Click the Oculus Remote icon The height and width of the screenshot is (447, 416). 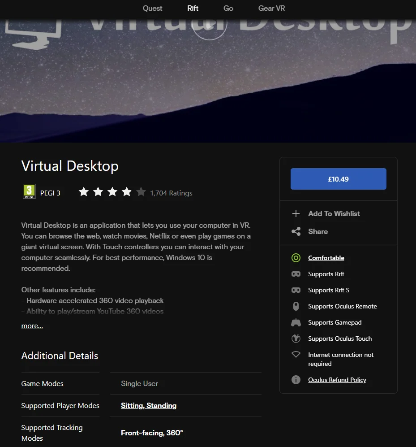pos(296,306)
